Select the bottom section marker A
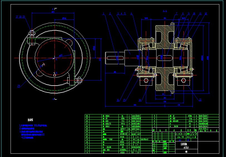 tap(53, 99)
